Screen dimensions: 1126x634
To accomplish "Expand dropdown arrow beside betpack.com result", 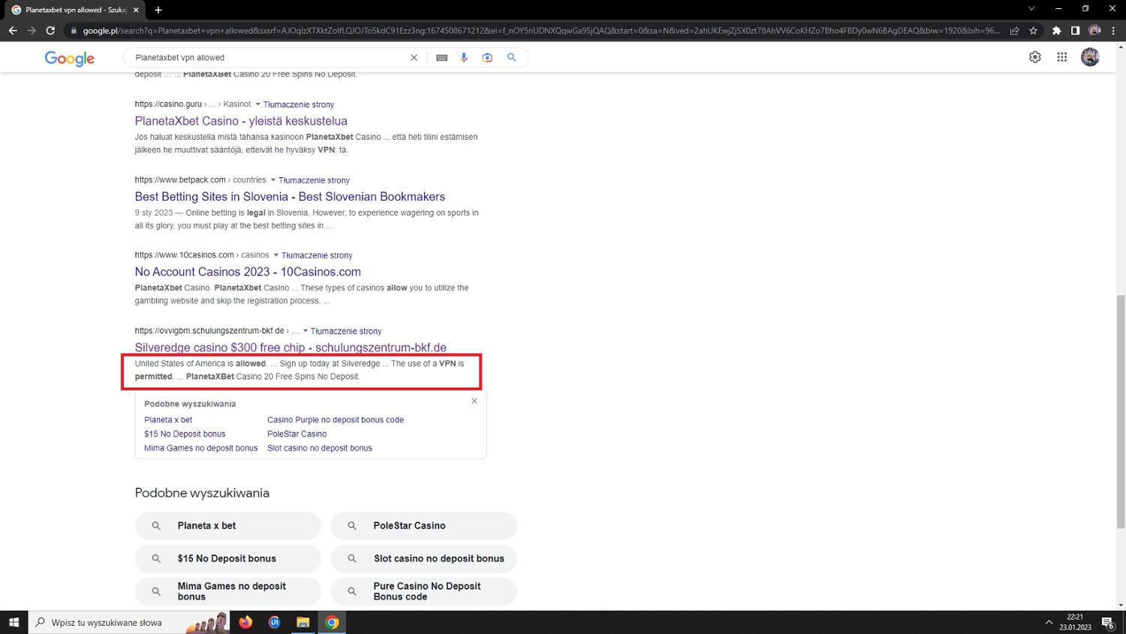I will point(273,180).
